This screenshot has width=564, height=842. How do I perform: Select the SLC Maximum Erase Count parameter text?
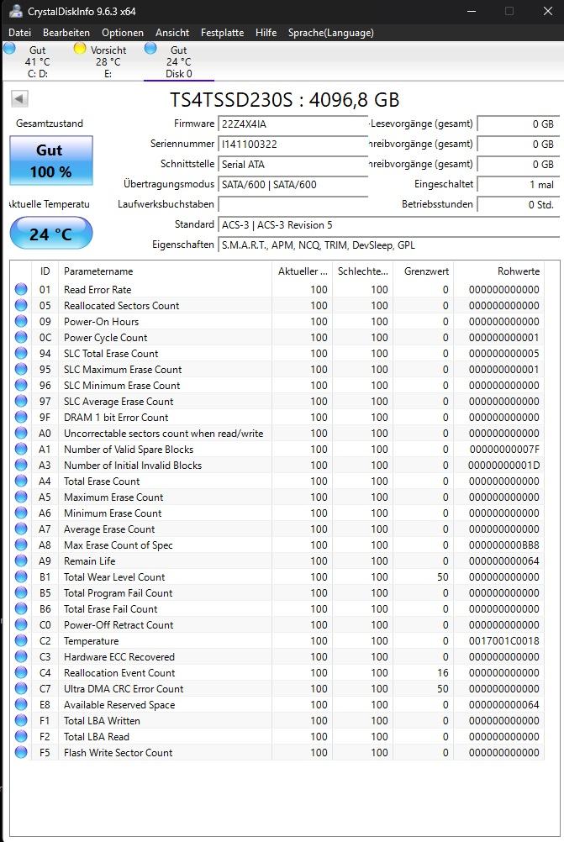tap(123, 370)
